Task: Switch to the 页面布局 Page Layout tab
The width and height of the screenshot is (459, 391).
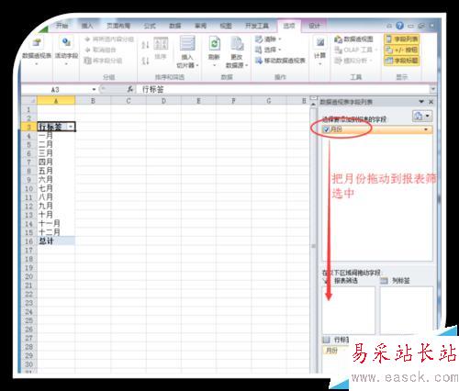Action: tap(118, 26)
